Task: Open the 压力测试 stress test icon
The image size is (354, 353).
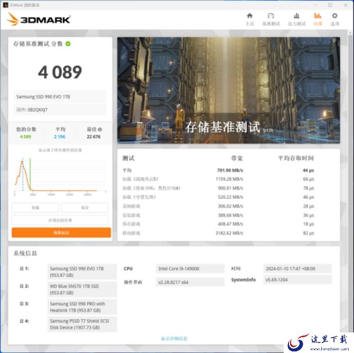Action: point(296,19)
